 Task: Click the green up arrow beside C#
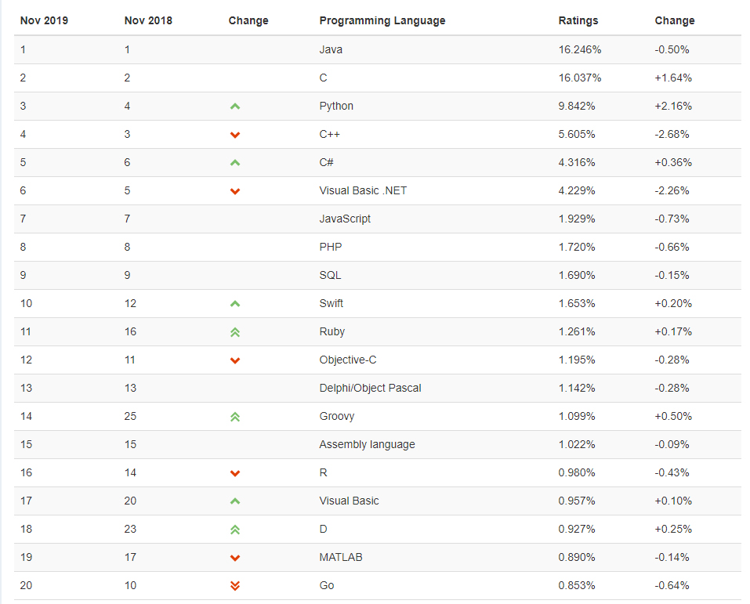coord(235,163)
